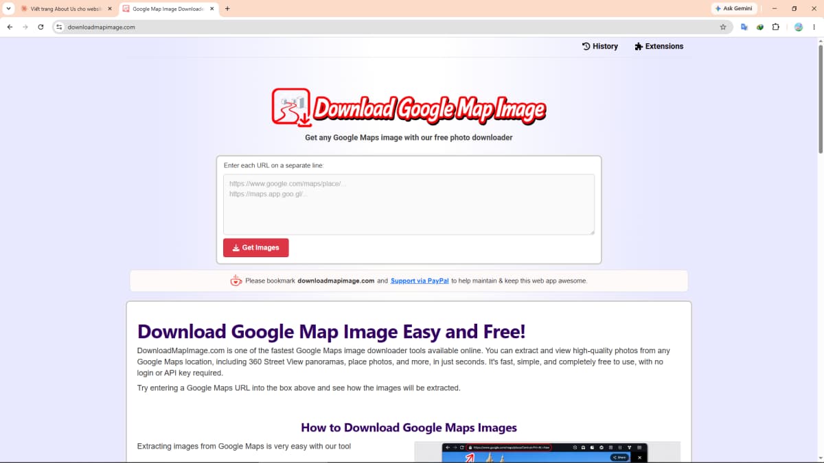Image resolution: width=824 pixels, height=463 pixels.
Task: Open the Support via PayPal link
Action: click(420, 281)
